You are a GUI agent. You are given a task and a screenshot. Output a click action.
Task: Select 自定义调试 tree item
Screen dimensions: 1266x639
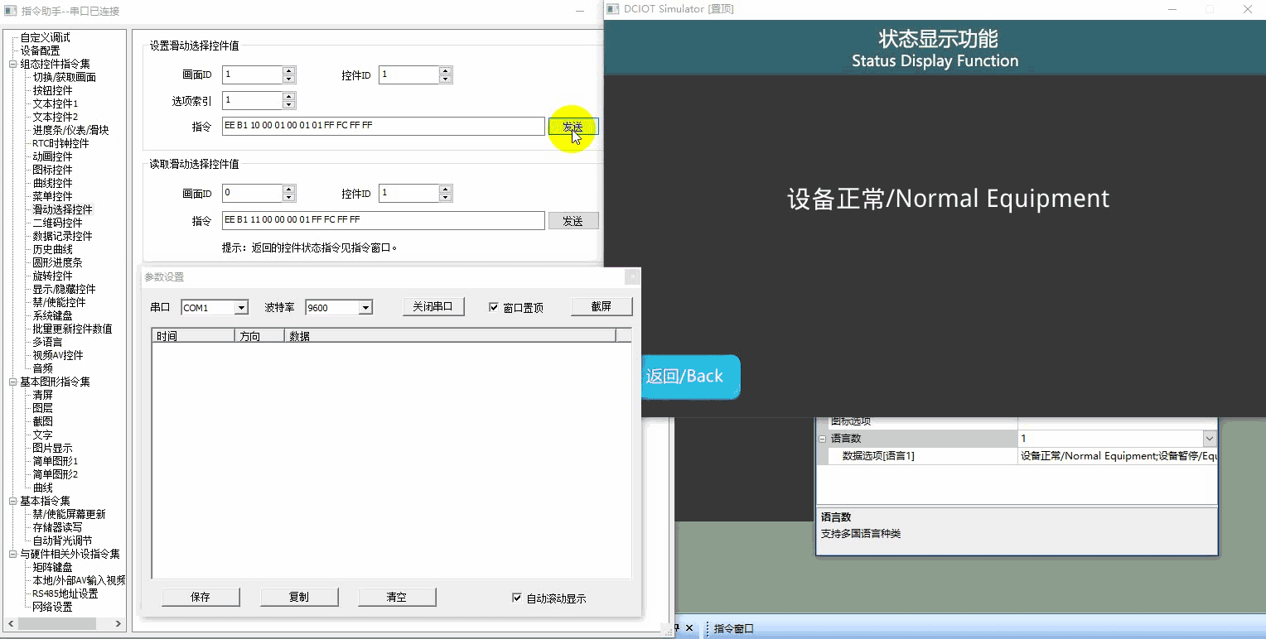[45, 37]
